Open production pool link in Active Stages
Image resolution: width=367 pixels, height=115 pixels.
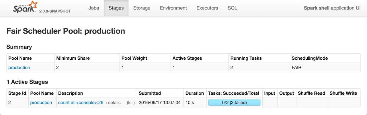pyautogui.click(x=41, y=103)
